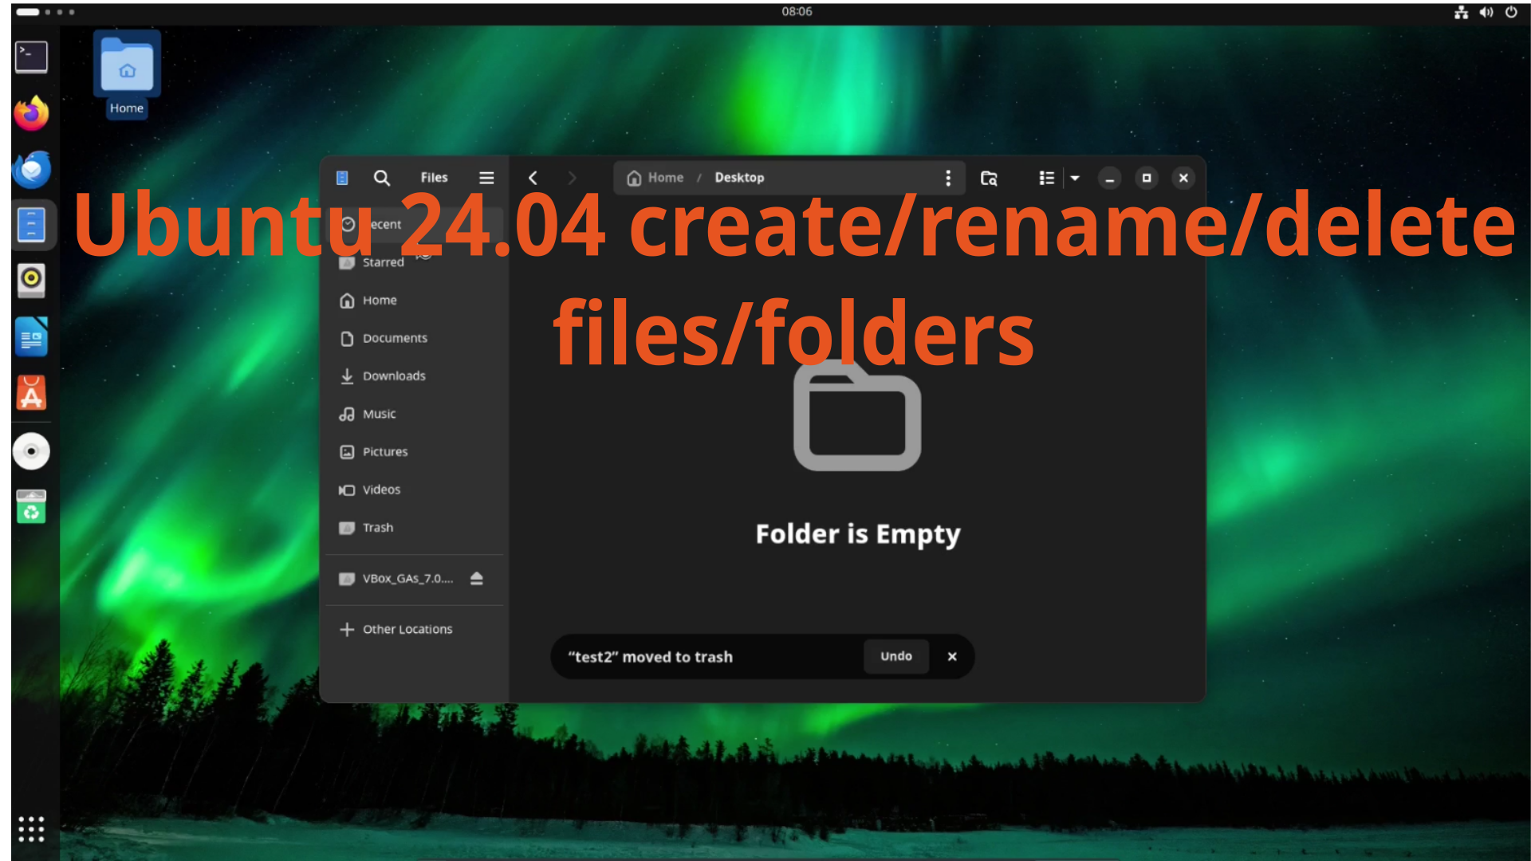Launch Firefox from the dock
This screenshot has height=861, width=1531.
[x=31, y=113]
